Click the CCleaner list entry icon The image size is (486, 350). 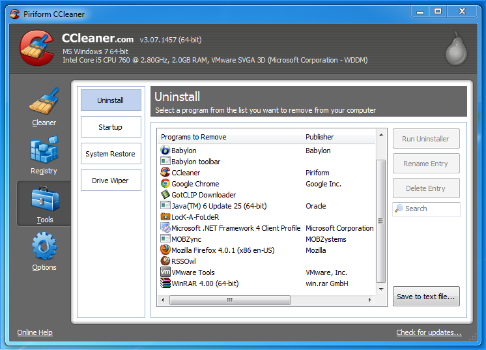tap(165, 172)
